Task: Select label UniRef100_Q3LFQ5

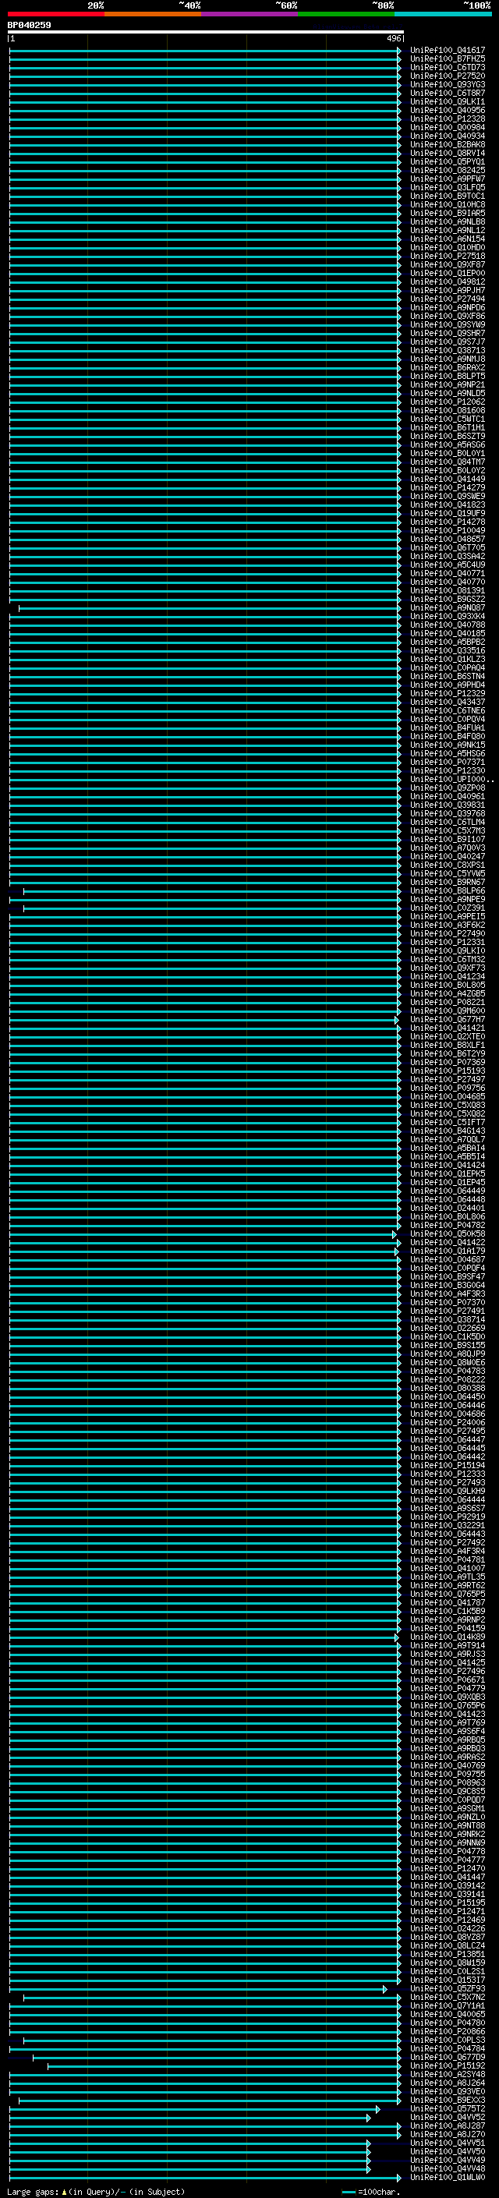Action: (448, 188)
